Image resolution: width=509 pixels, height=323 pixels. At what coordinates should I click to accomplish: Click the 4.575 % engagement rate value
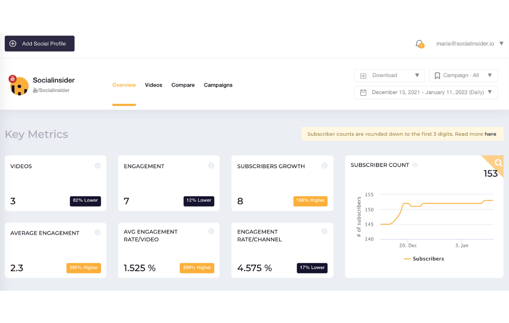click(x=254, y=268)
